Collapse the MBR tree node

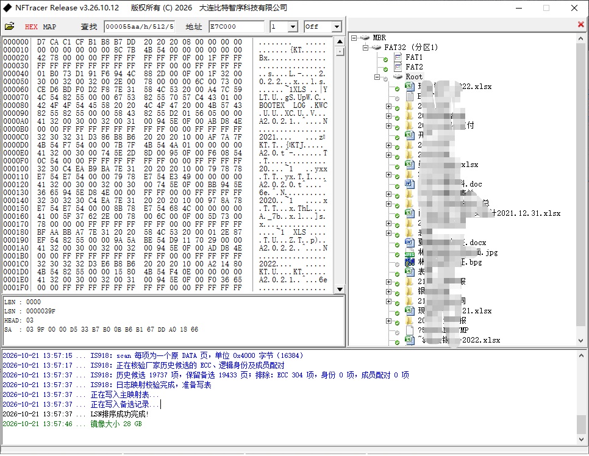[x=354, y=38]
